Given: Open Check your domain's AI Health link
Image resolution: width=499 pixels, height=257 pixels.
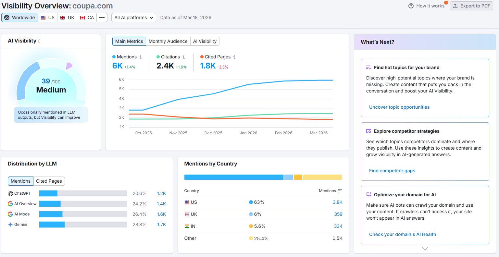Looking at the screenshot, I should [403, 234].
